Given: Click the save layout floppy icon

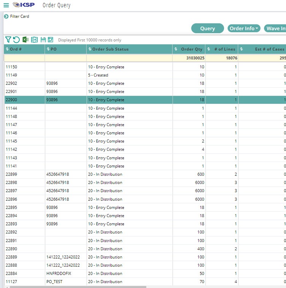Looking at the screenshot, I should coord(43,40).
